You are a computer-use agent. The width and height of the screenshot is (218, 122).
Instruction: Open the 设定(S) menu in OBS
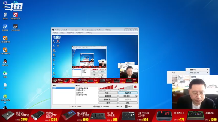point(62,33)
